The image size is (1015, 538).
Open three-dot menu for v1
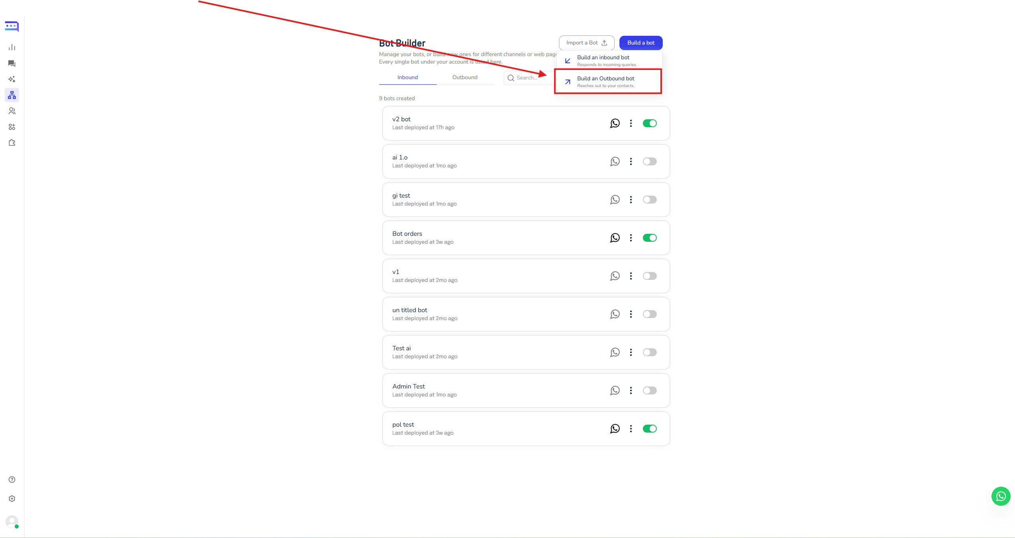click(631, 276)
